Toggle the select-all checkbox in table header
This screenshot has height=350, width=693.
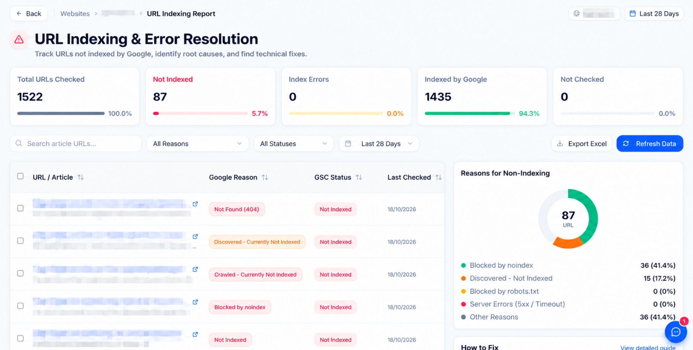[x=21, y=176]
